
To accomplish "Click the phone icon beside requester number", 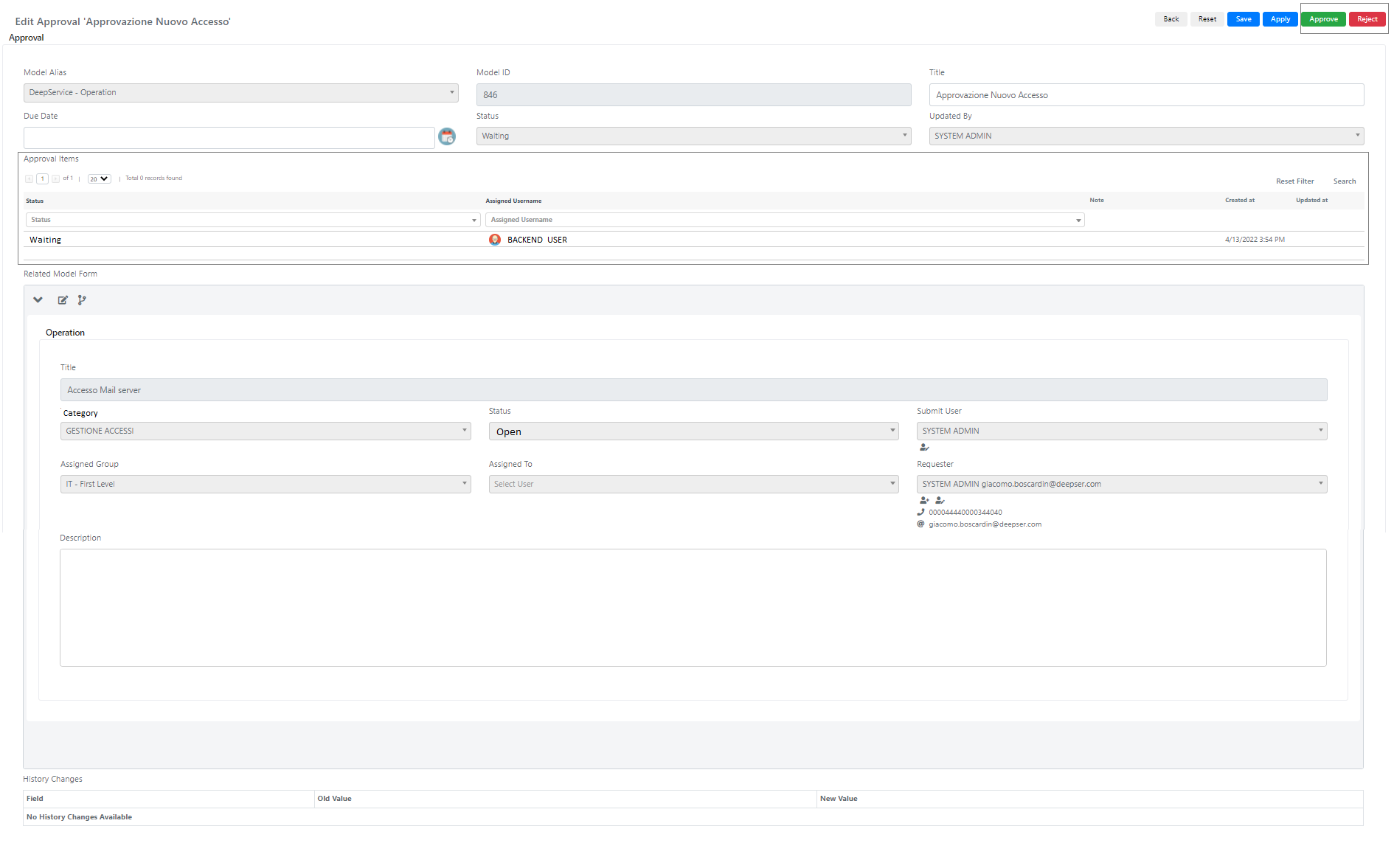I will (x=920, y=512).
